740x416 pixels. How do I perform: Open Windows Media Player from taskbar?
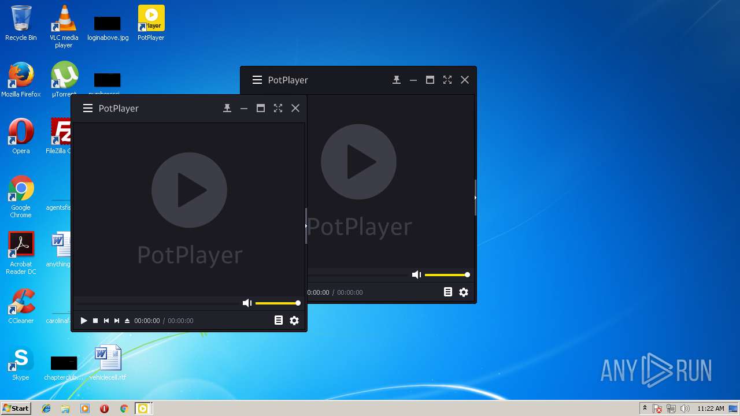point(85,408)
